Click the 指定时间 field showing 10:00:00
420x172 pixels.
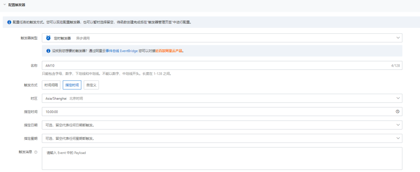[x=222, y=112]
